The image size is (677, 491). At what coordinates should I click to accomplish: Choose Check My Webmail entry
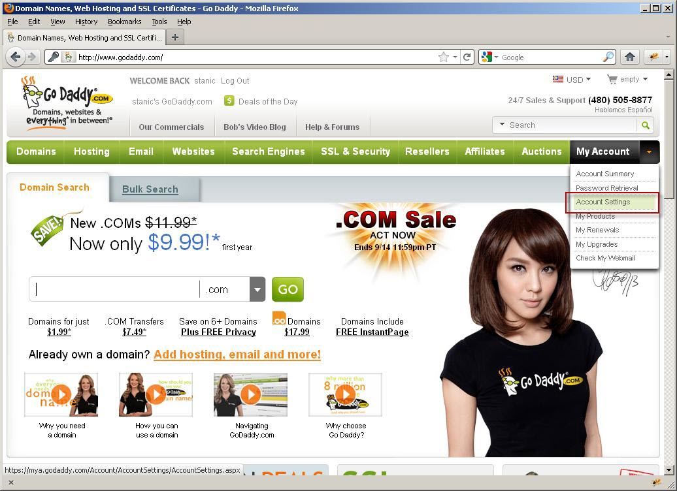click(x=605, y=258)
